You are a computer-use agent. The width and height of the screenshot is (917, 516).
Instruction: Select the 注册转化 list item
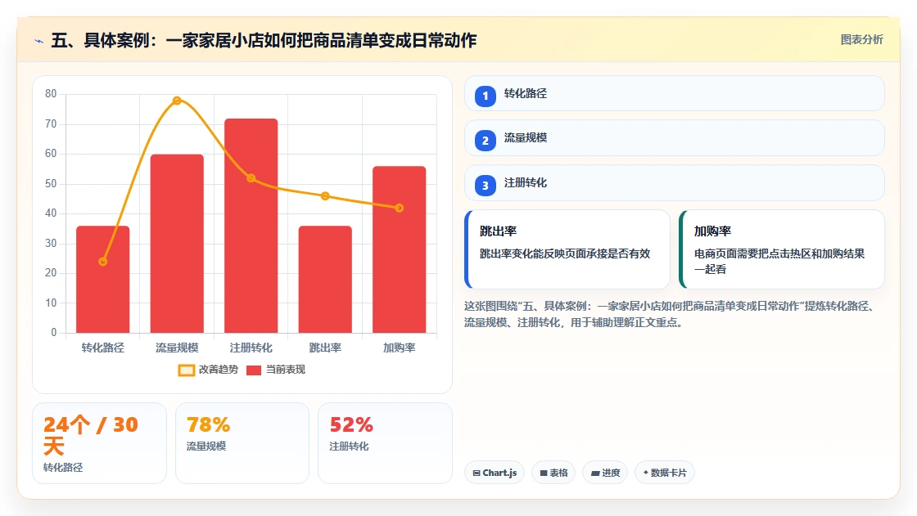pos(675,183)
